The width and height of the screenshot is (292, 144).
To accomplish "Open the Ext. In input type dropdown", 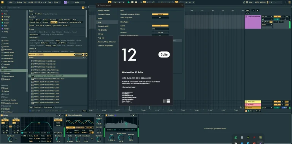I will 267,17.
